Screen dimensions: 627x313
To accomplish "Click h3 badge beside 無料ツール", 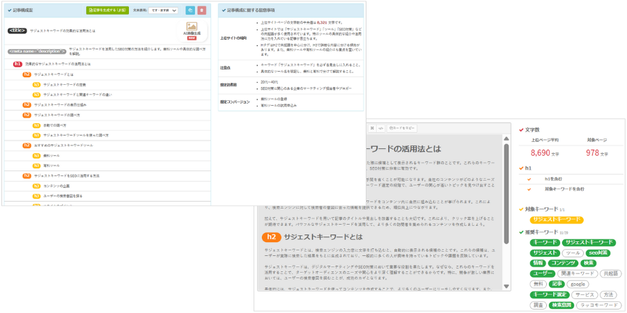I will pyautogui.click(x=36, y=155).
